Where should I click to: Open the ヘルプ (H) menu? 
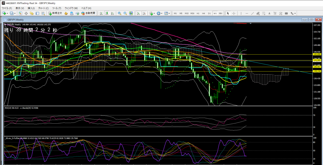click(86, 8)
